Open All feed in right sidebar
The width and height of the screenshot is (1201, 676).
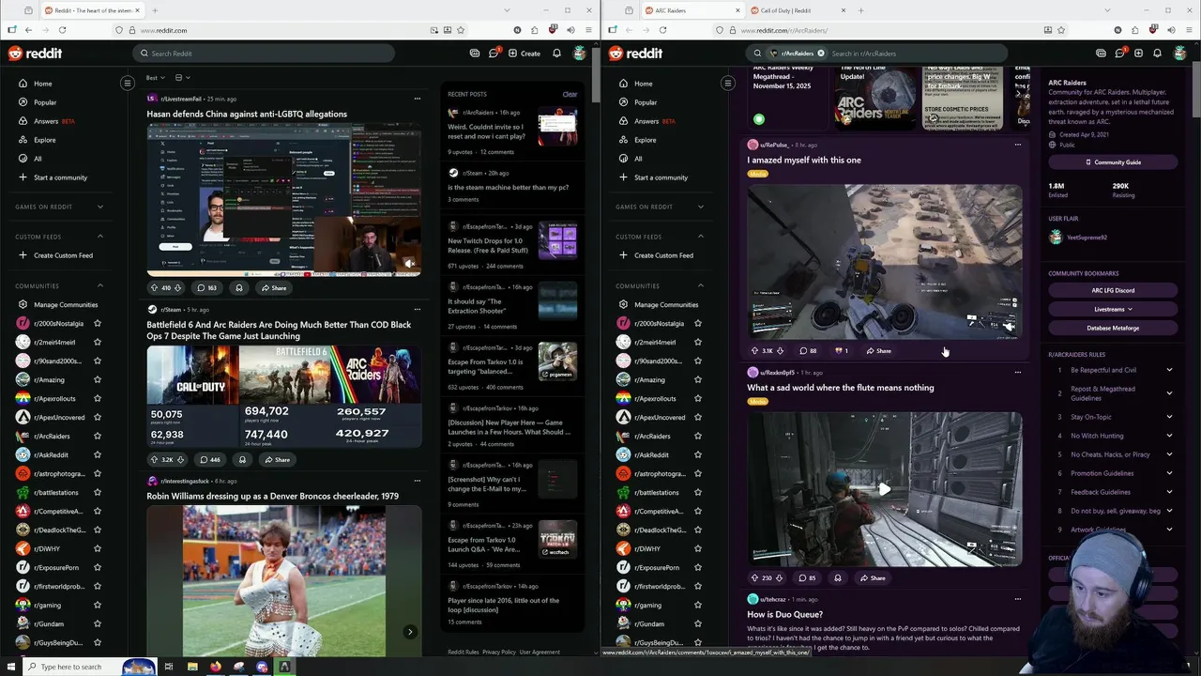point(638,159)
